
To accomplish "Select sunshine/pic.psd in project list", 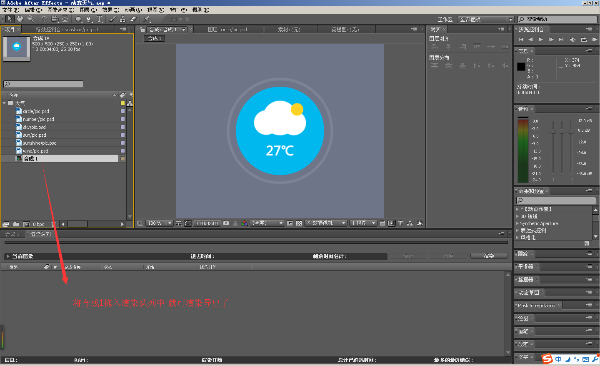I will 40,143.
